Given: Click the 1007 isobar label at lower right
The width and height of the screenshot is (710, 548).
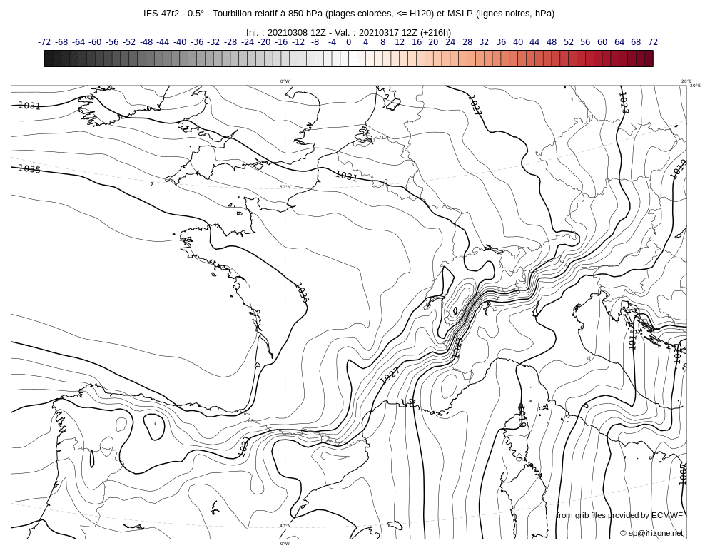Looking at the screenshot, I should [683, 475].
